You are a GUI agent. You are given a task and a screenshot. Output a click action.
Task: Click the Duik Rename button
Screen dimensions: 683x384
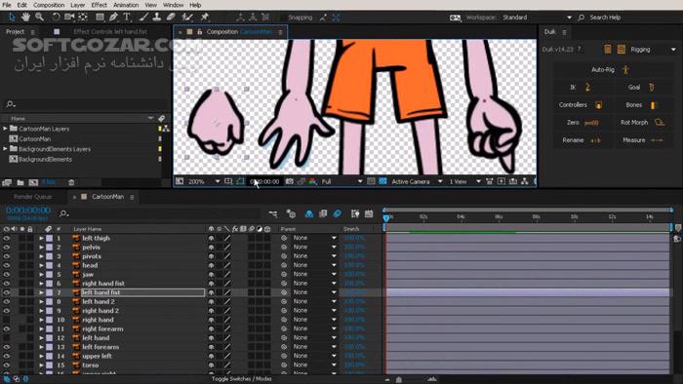tap(581, 140)
